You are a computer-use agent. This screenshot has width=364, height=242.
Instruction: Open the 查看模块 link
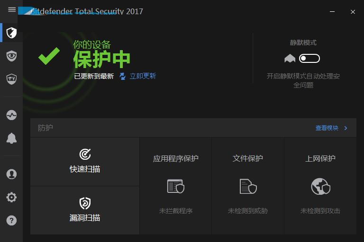pyautogui.click(x=327, y=128)
